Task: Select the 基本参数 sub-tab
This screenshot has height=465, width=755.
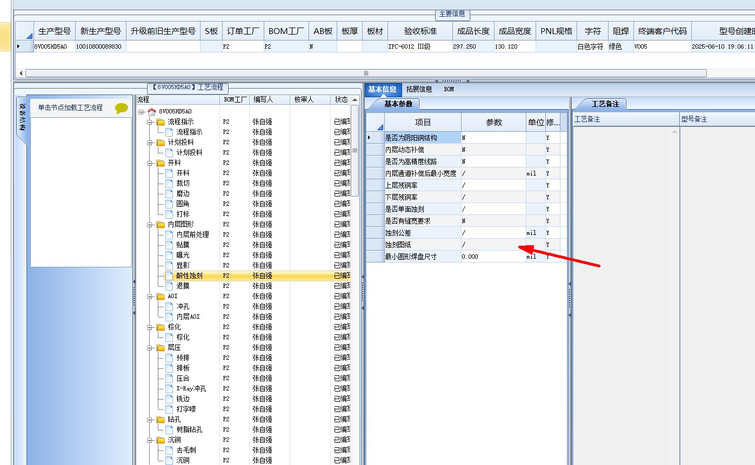Action: [x=398, y=104]
